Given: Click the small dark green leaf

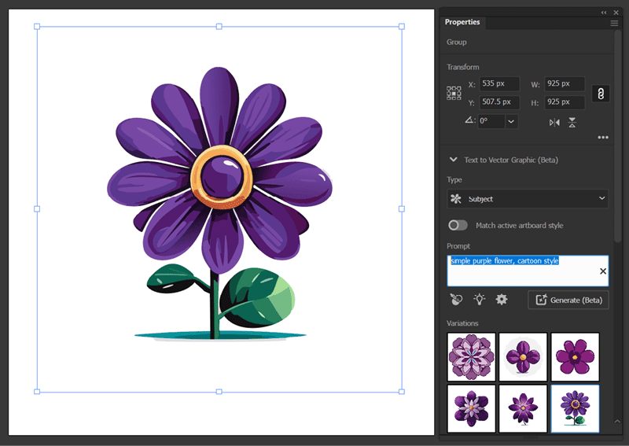Looking at the screenshot, I should tap(171, 278).
